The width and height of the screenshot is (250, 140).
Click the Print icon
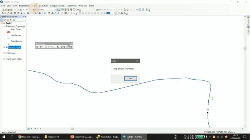11,10
